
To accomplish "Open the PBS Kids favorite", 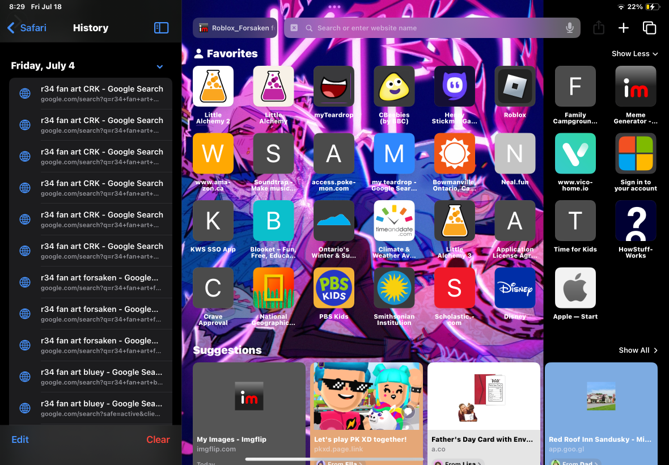I will 333,288.
